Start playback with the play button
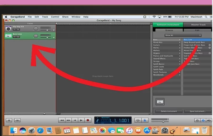 (x=81, y=120)
